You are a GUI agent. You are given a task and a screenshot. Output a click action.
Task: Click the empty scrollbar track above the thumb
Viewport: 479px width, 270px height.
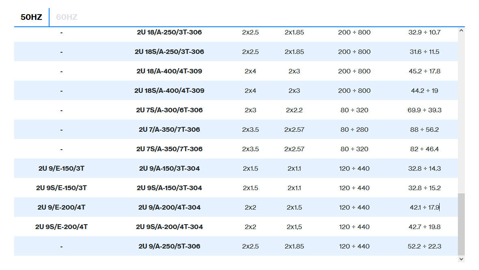pyautogui.click(x=461, y=114)
